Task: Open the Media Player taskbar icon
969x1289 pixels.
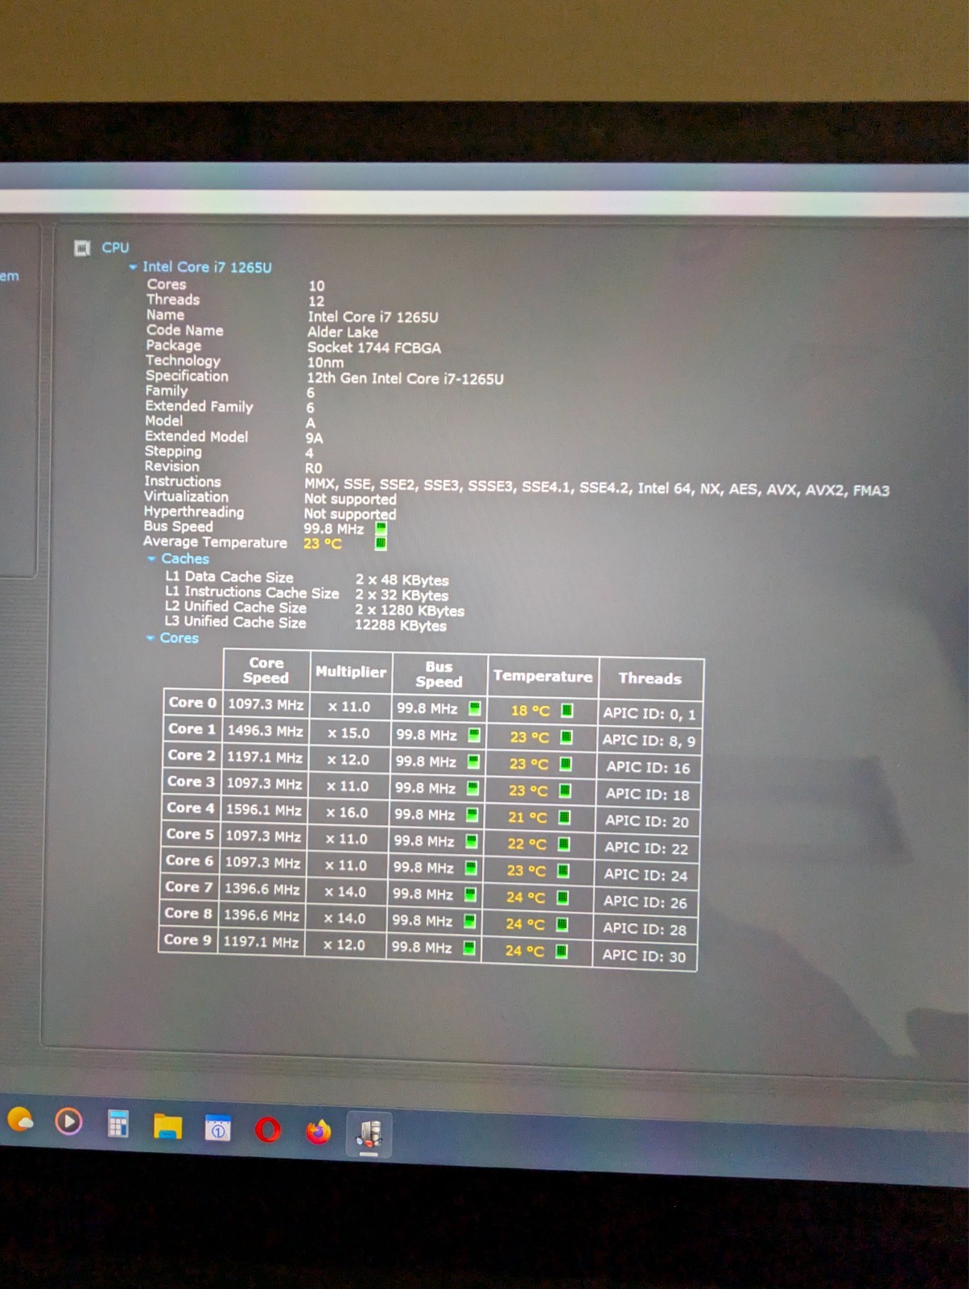Action: (x=68, y=1121)
